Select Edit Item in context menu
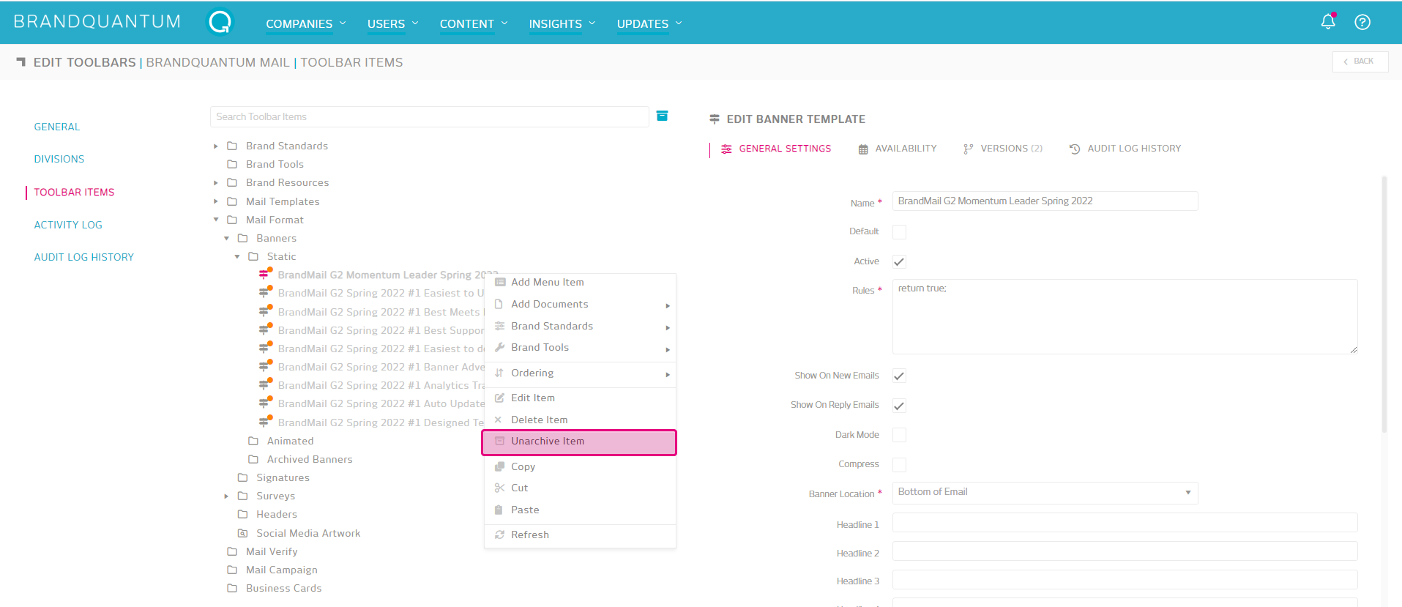The width and height of the screenshot is (1402, 607). click(x=579, y=398)
